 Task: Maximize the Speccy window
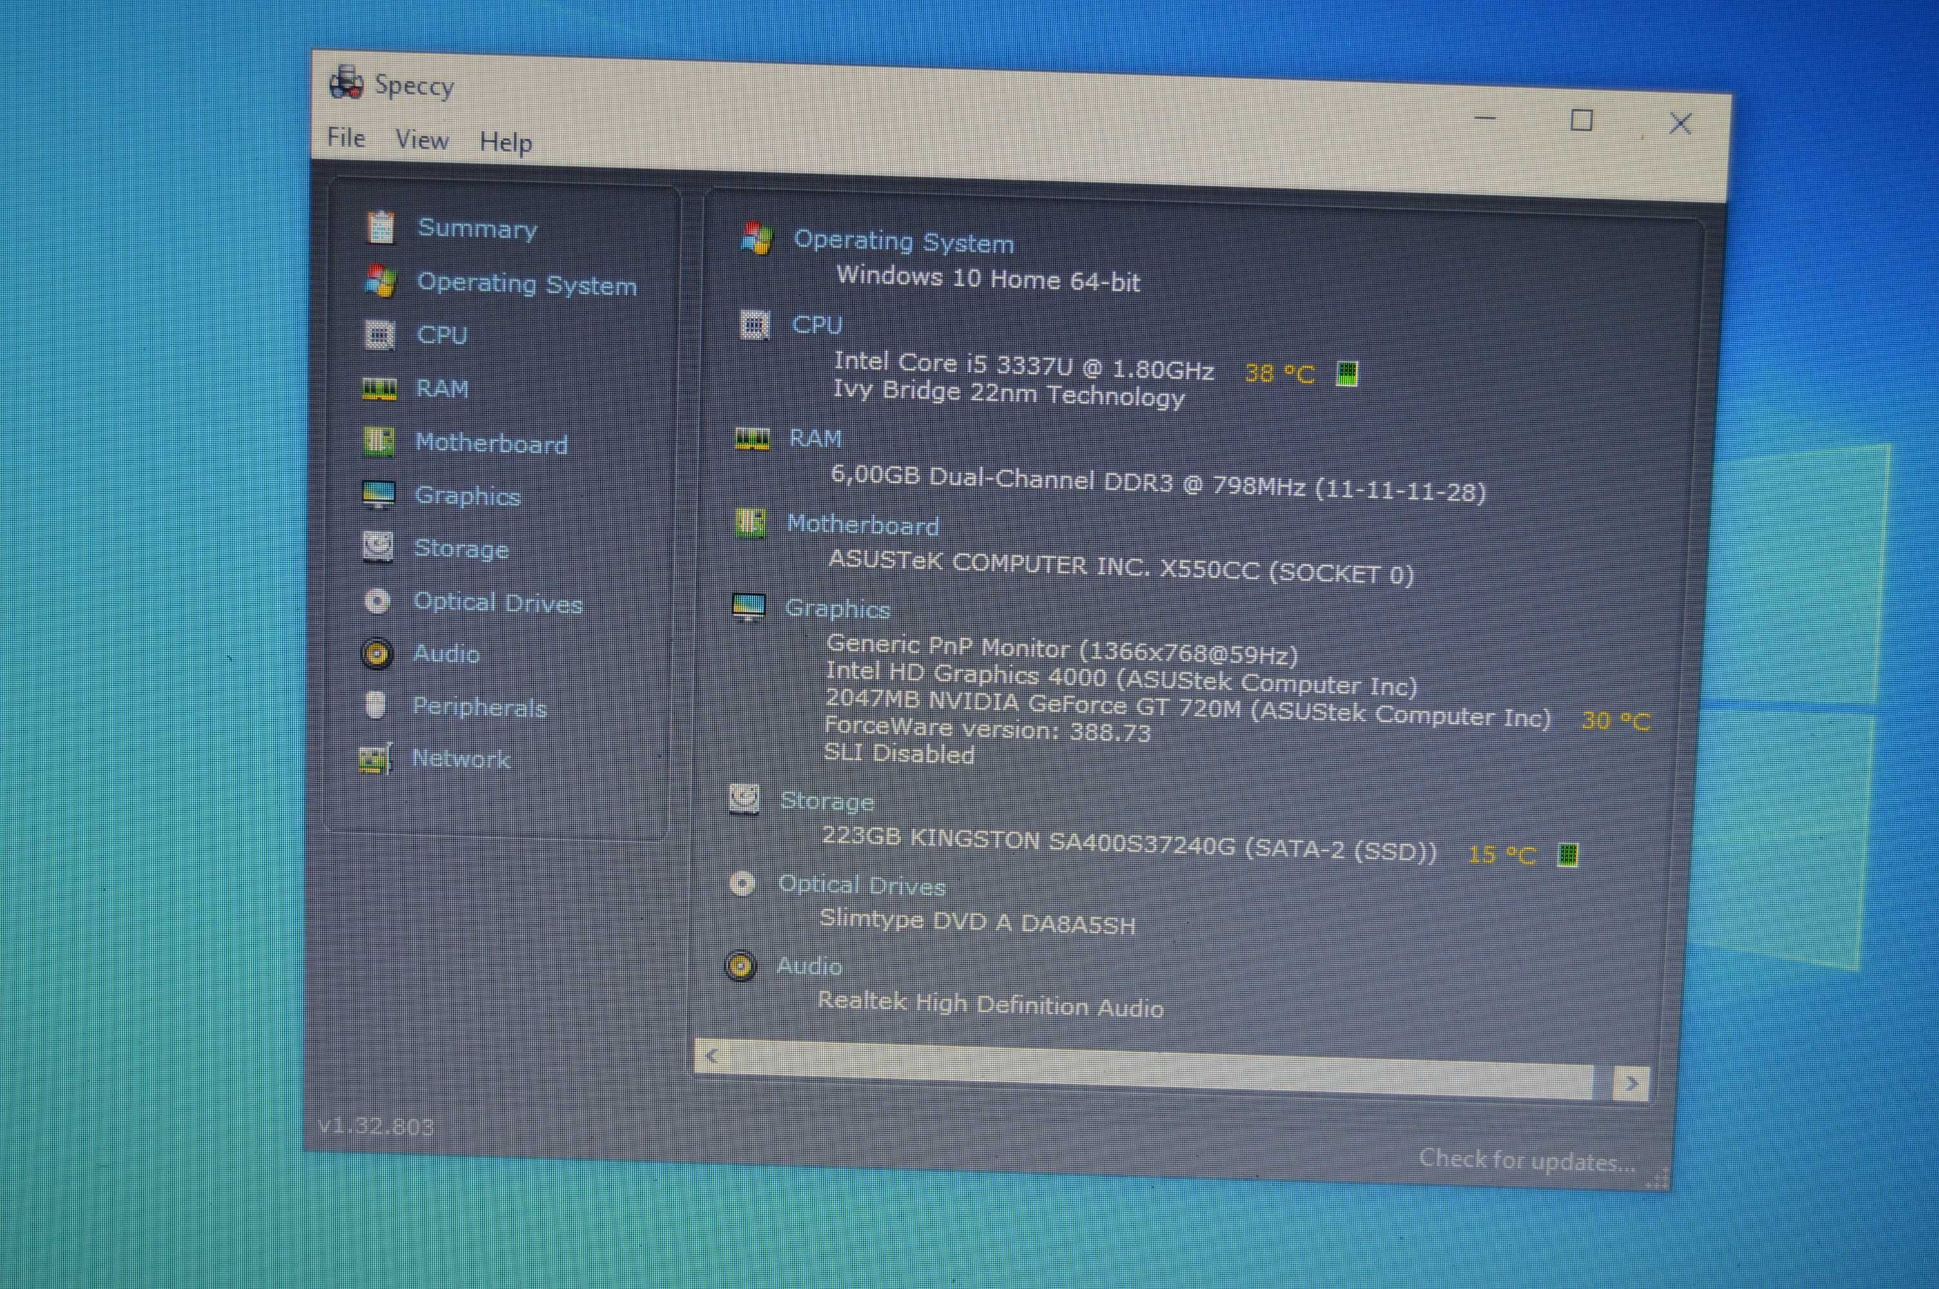(x=1581, y=121)
